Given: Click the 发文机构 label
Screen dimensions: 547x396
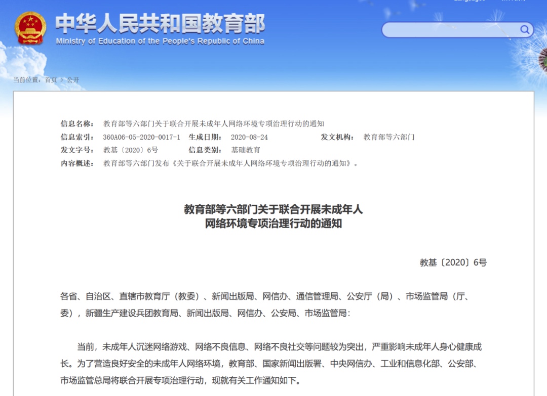Looking at the screenshot, I should point(337,137).
